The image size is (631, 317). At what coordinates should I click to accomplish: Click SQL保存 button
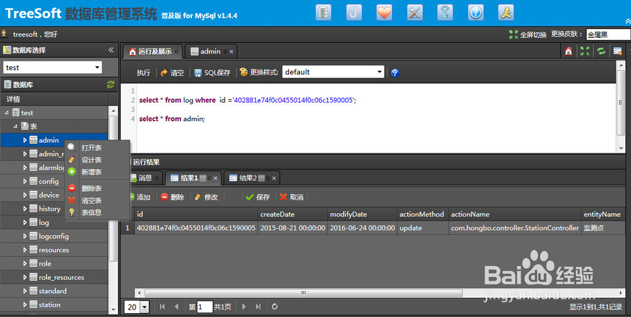212,73
